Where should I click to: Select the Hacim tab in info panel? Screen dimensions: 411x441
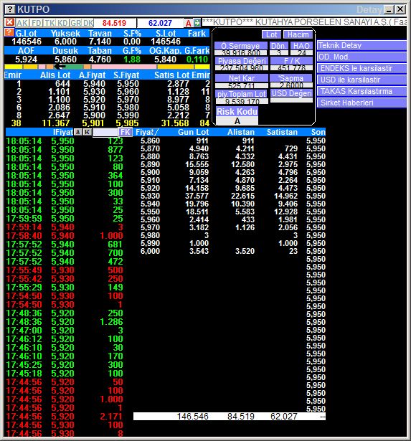[x=298, y=34]
